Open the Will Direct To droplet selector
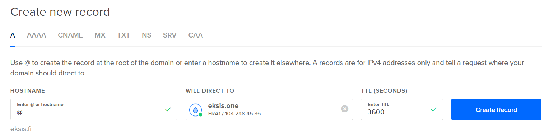The height and width of the screenshot is (138, 550). pyautogui.click(x=269, y=109)
